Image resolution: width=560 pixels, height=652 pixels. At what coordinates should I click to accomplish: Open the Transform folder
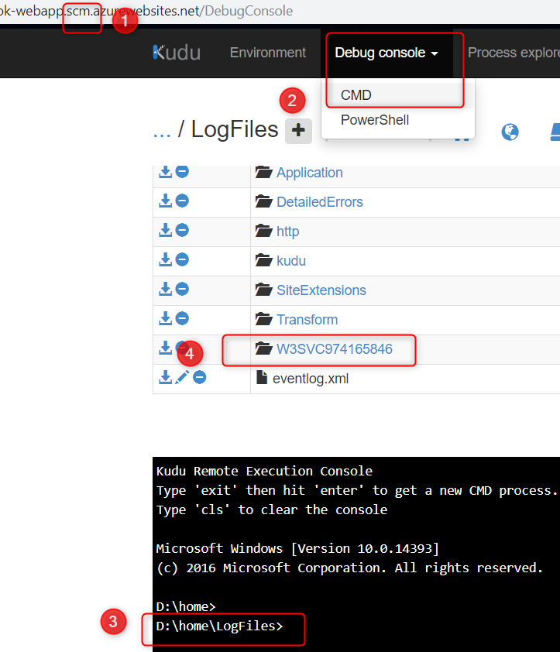point(307,320)
